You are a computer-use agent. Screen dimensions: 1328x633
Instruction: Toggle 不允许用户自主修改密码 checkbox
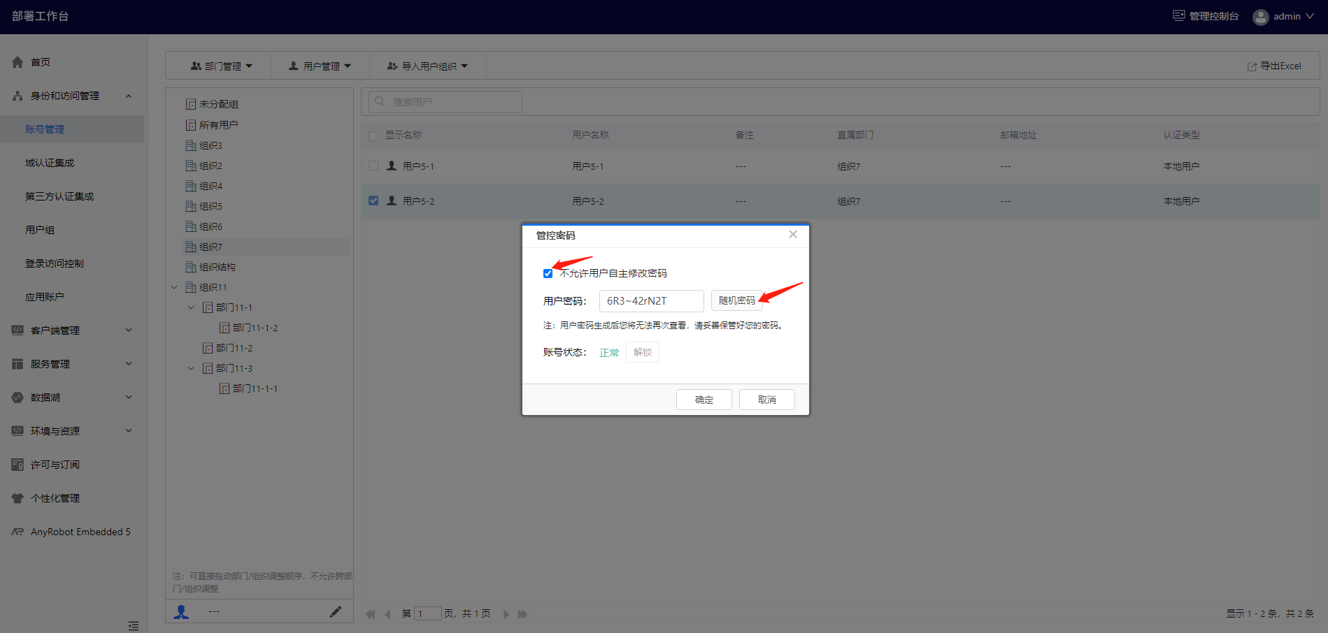pyautogui.click(x=548, y=273)
